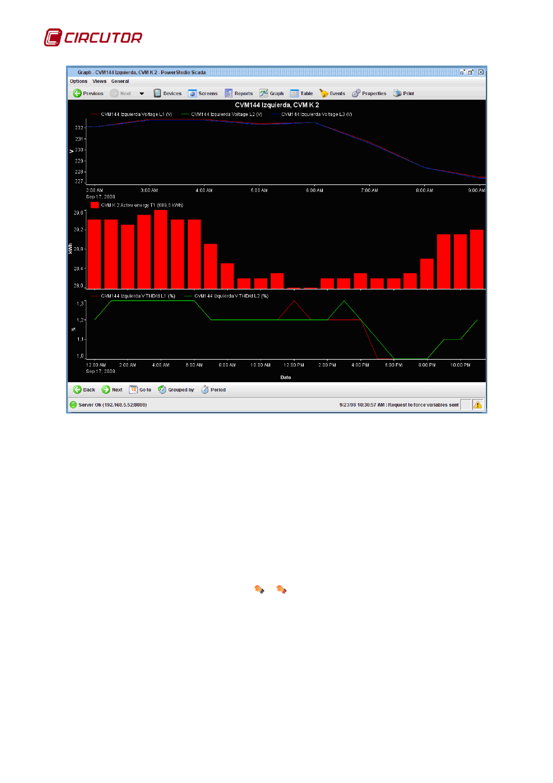Click the empty status box beside the warning icon
Image resolution: width=553 pixels, height=783 pixels.
click(466, 405)
